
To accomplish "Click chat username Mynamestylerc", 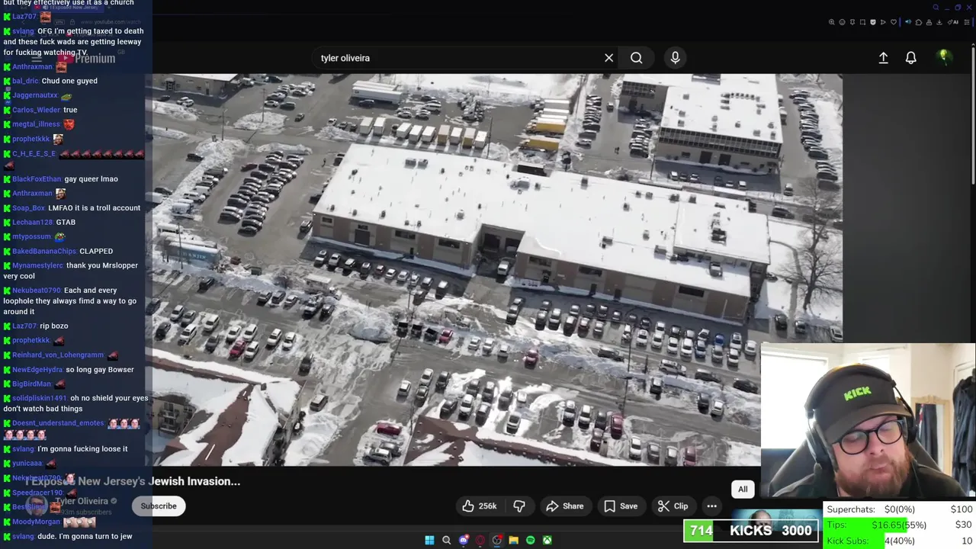I will 37,265.
